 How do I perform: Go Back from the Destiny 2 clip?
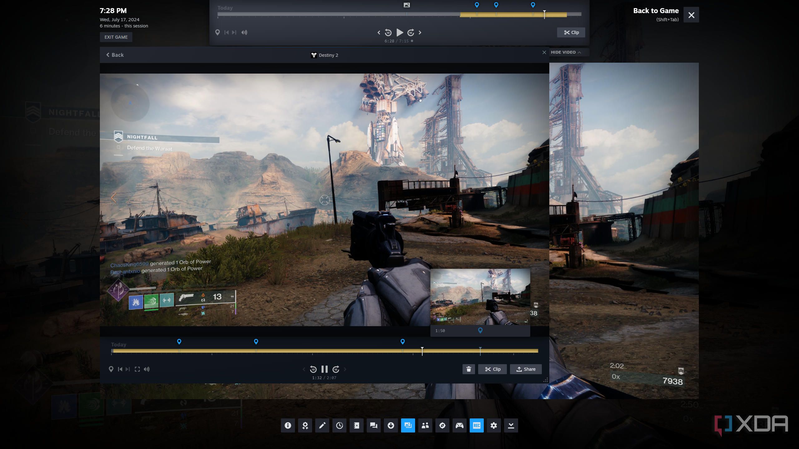115,55
